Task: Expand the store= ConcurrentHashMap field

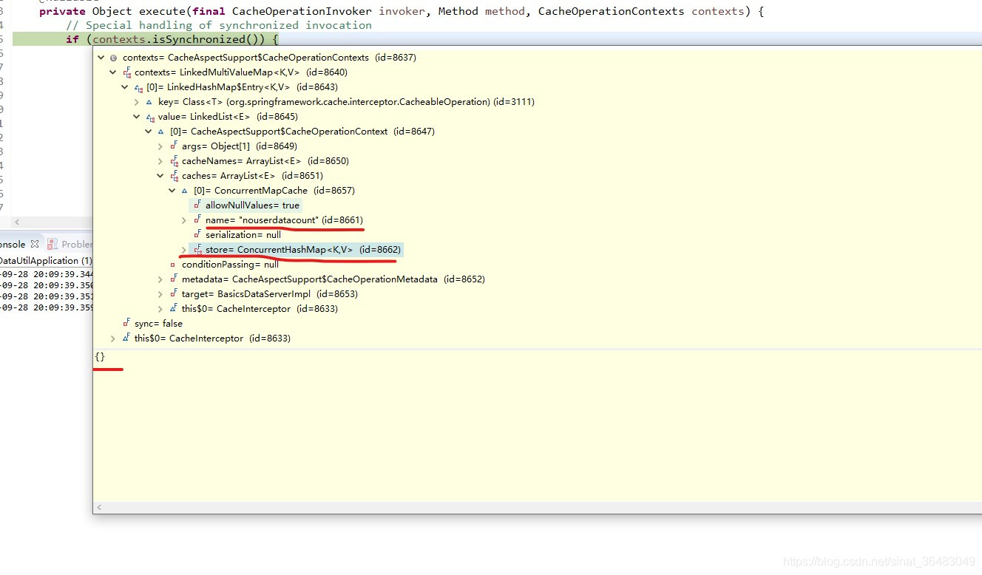Action: point(183,250)
